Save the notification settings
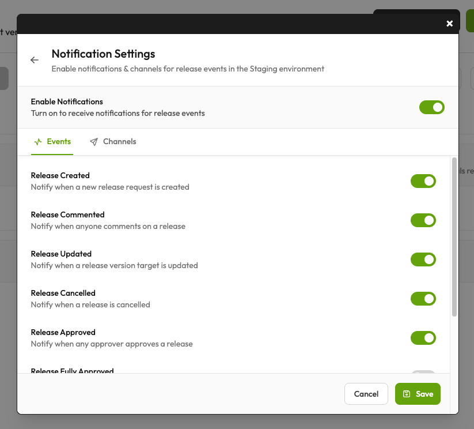 [x=418, y=394]
